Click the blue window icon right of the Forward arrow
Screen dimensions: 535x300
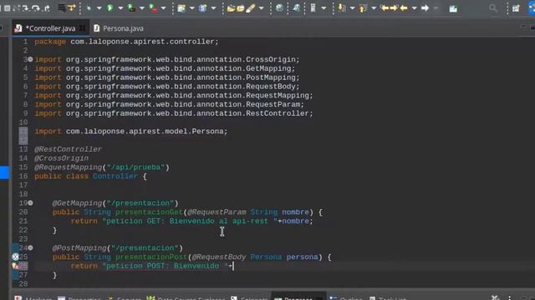(x=453, y=9)
